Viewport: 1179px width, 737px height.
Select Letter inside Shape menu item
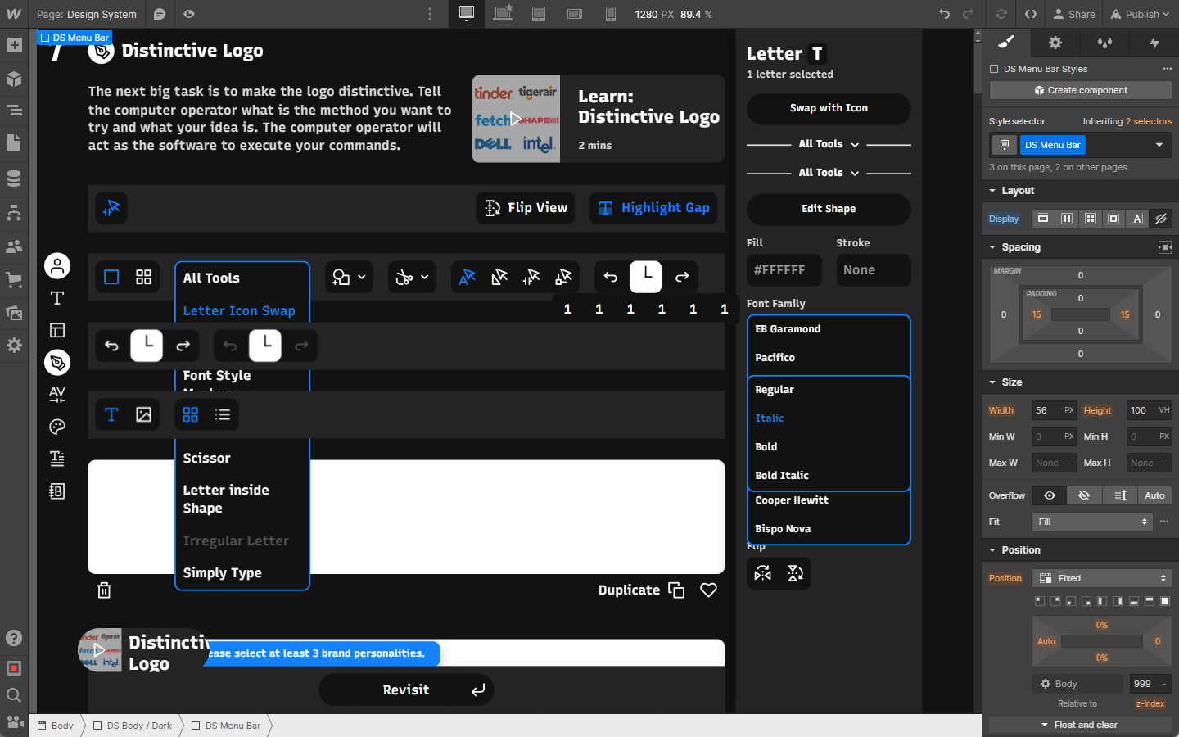click(x=226, y=499)
